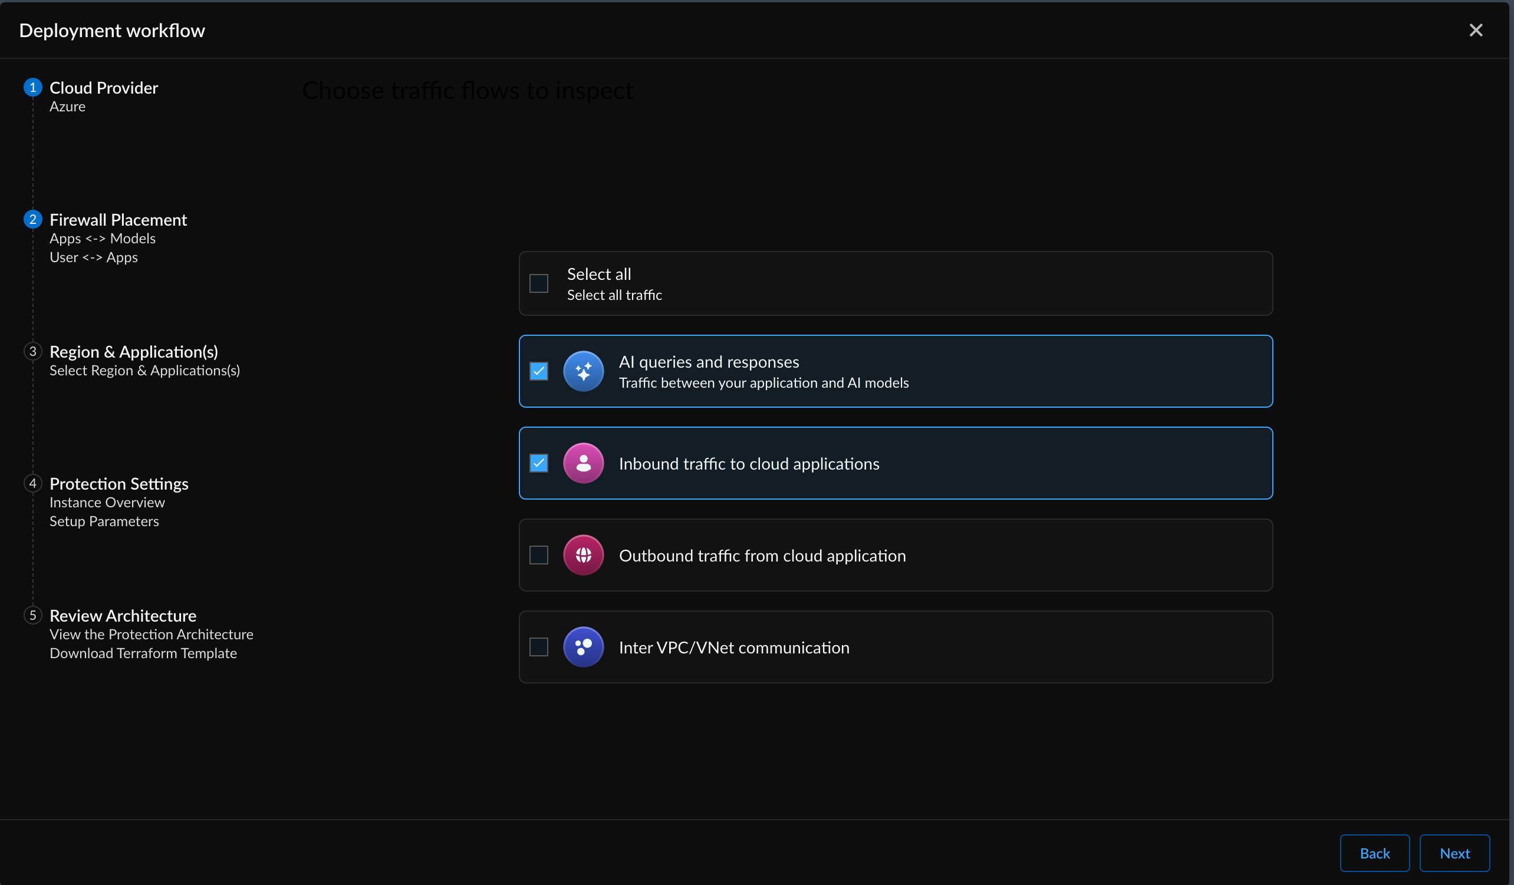Disable AI queries and responses checkbox
The image size is (1514, 885).
(x=539, y=371)
